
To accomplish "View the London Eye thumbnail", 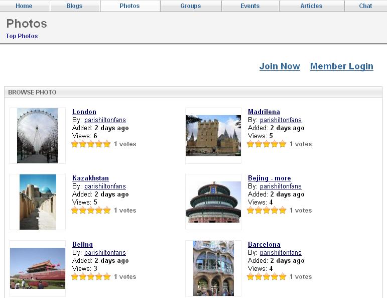I will pos(38,136).
